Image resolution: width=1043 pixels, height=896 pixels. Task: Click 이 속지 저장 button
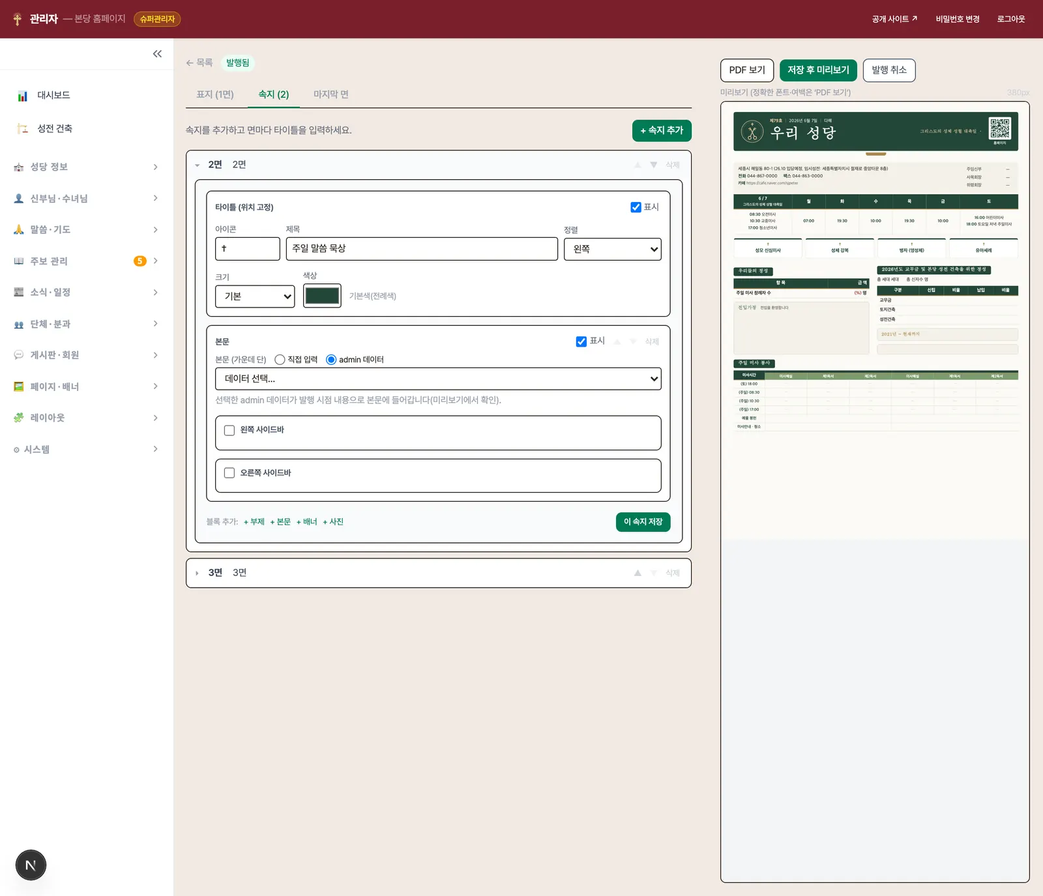(x=643, y=522)
